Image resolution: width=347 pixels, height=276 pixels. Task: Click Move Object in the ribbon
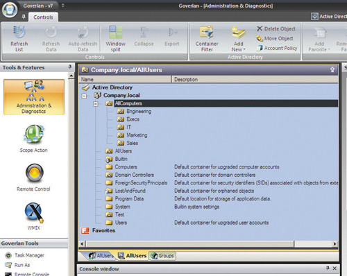click(x=275, y=38)
